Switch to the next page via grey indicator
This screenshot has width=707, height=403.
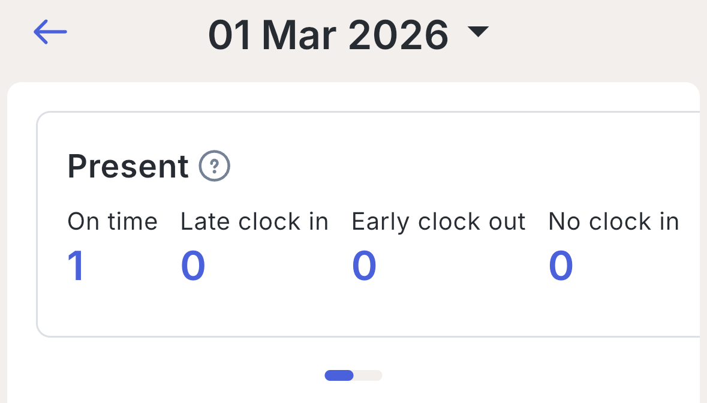[368, 375]
